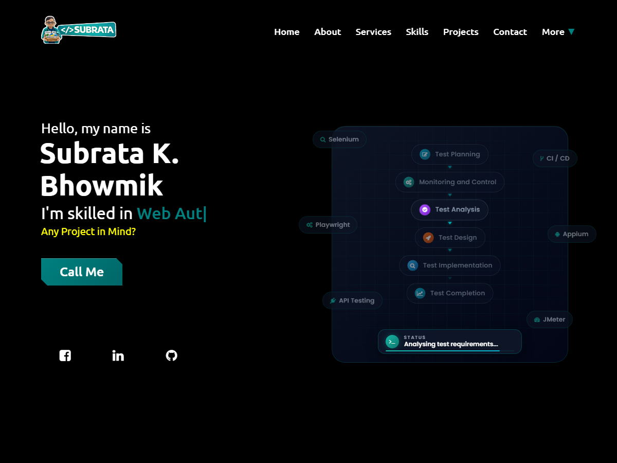Click the status progress bar
617x463 pixels.
450,351
